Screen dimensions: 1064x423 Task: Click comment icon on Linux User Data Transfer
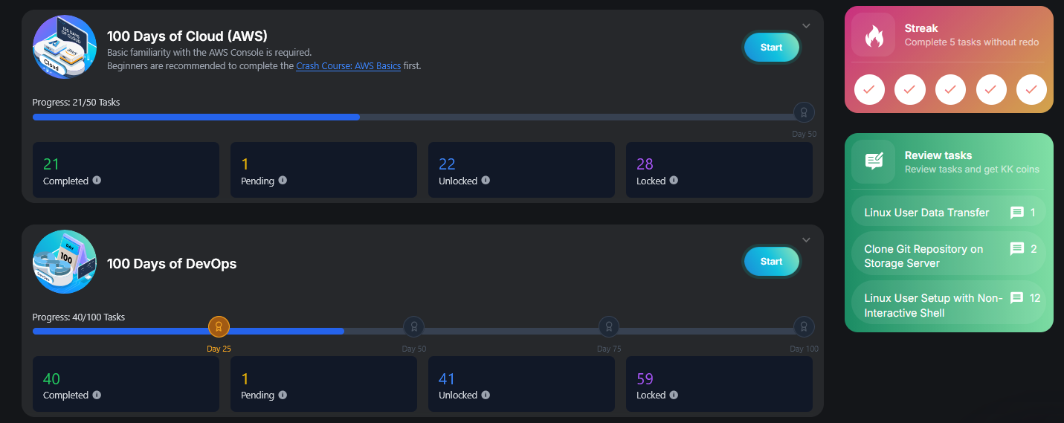coord(1017,213)
